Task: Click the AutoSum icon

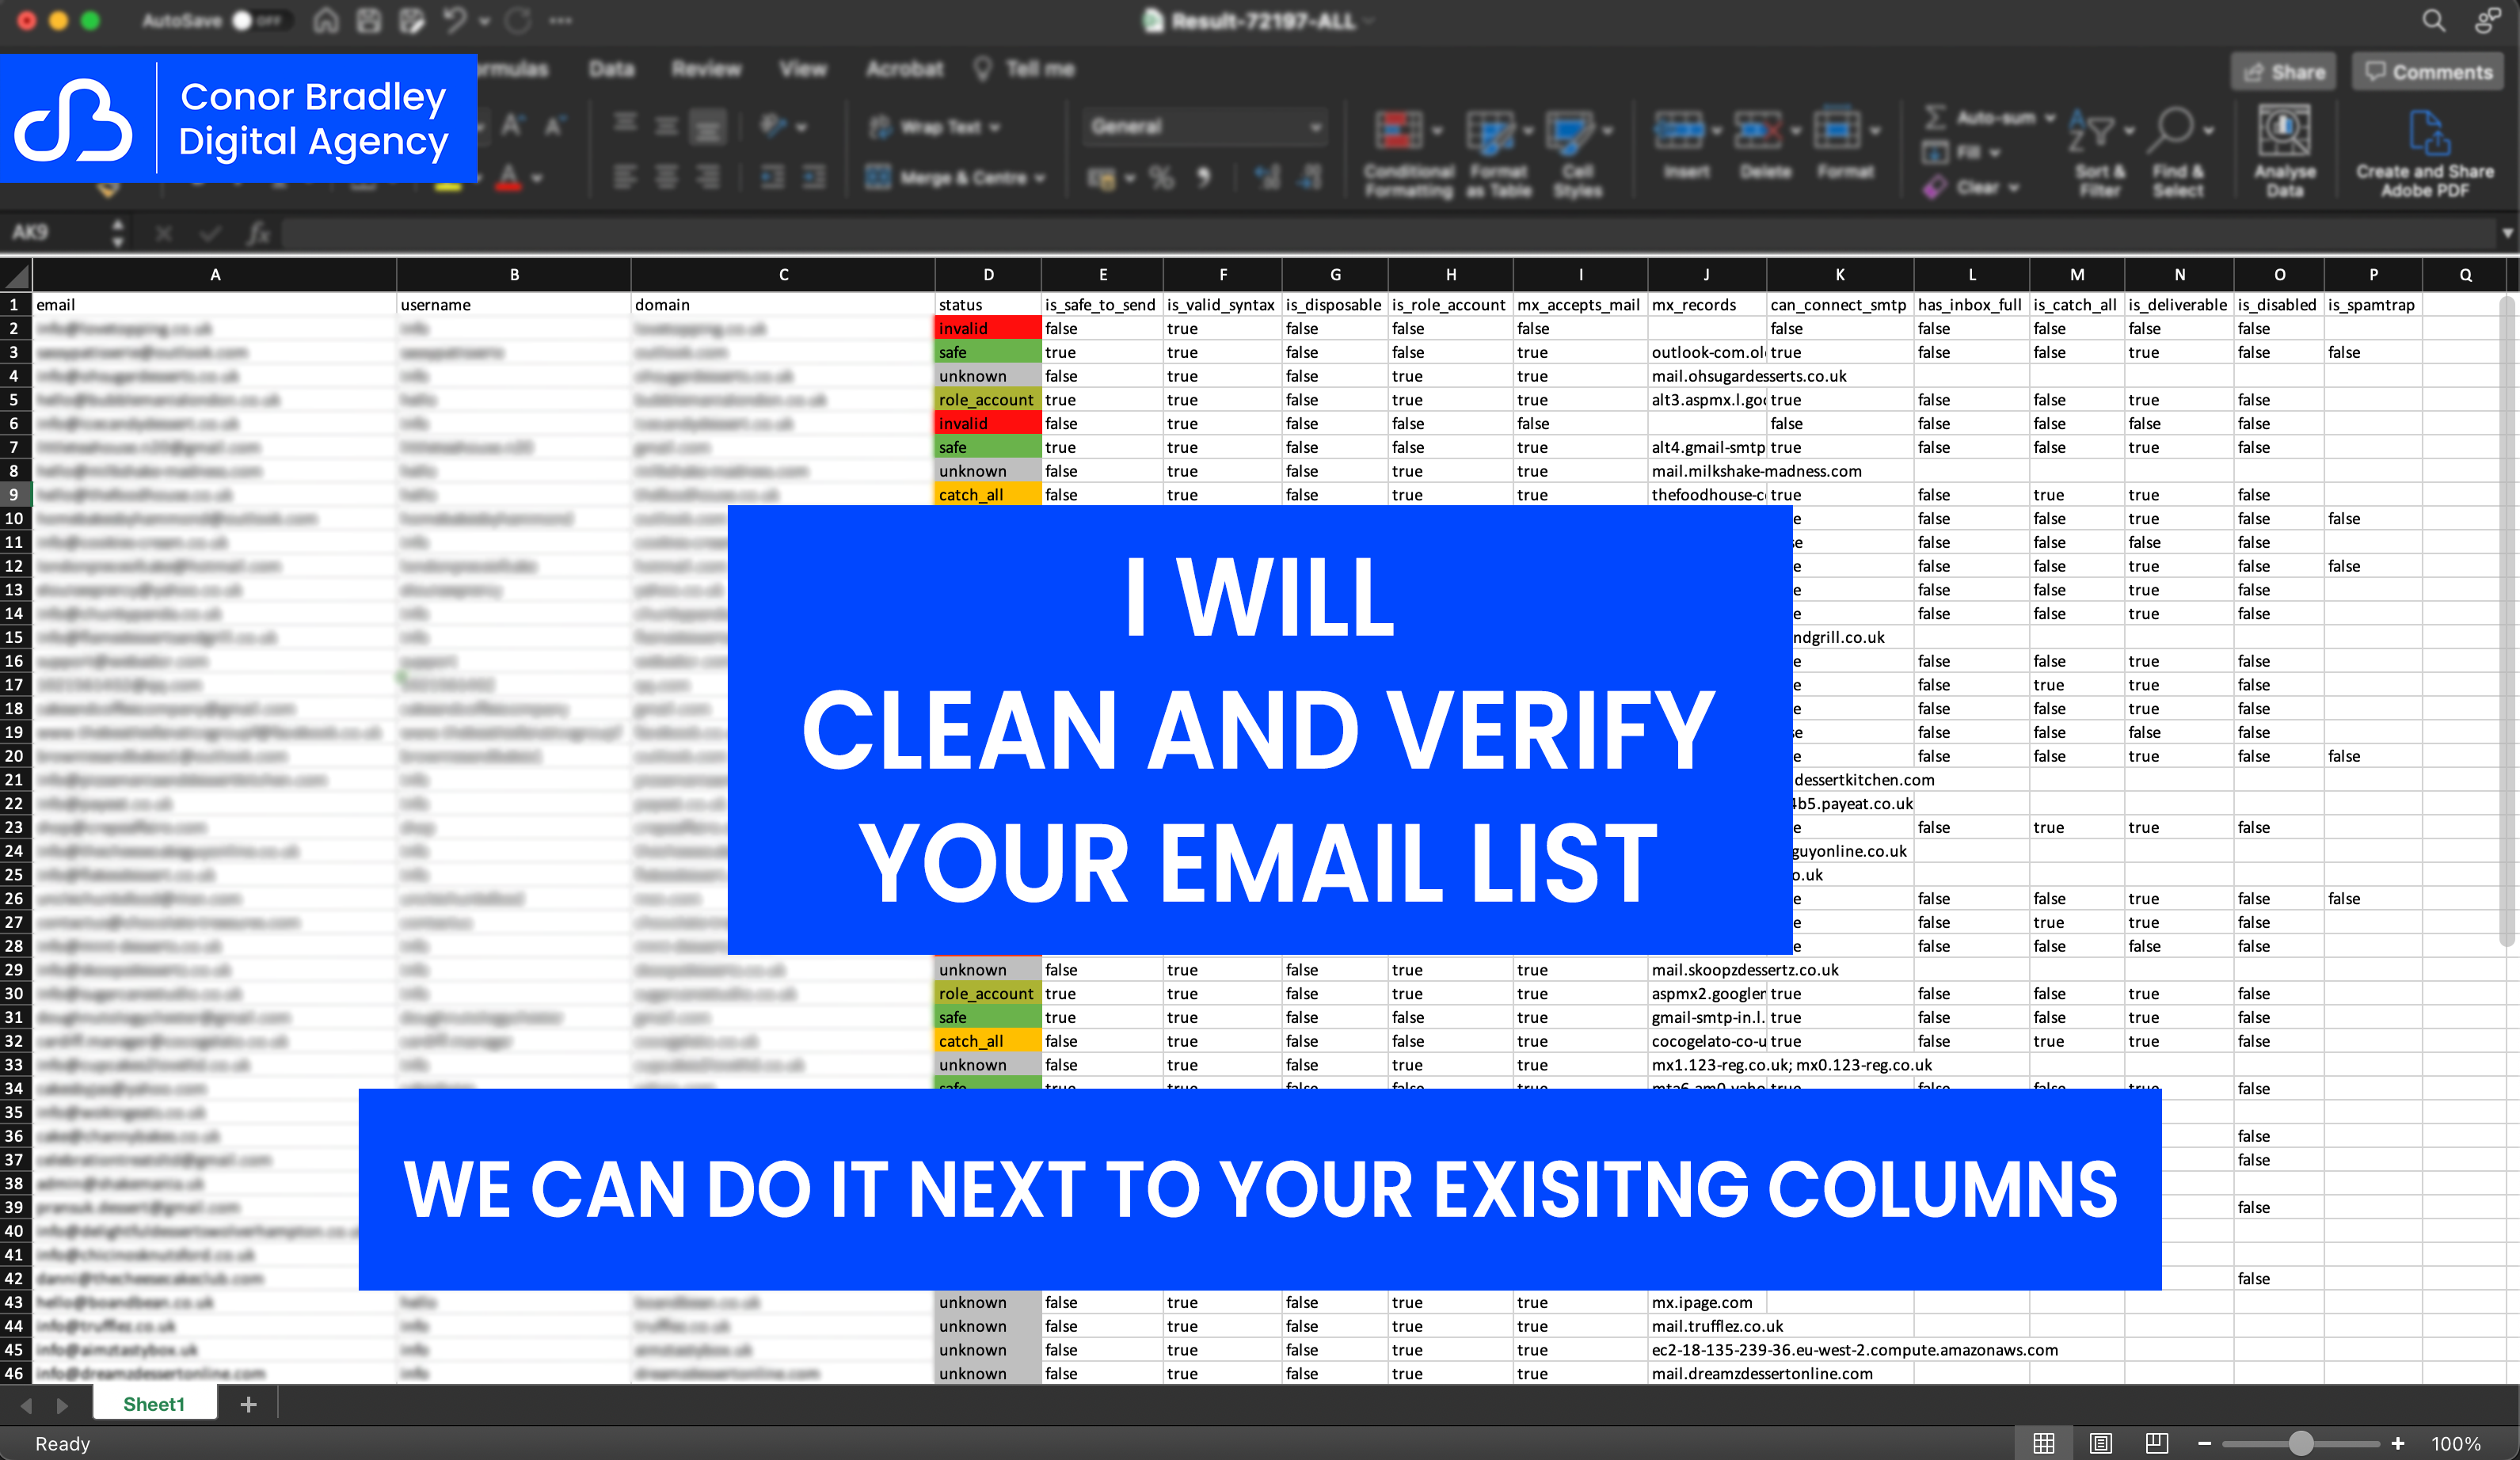Action: coord(1937,117)
